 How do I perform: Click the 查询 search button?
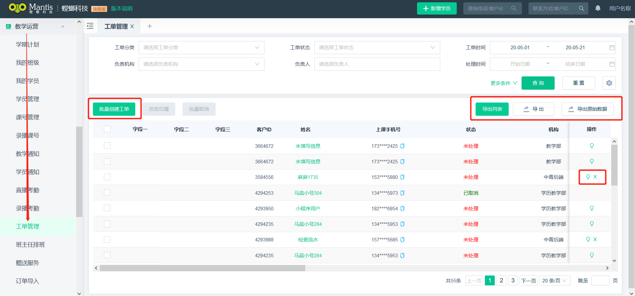[538, 83]
